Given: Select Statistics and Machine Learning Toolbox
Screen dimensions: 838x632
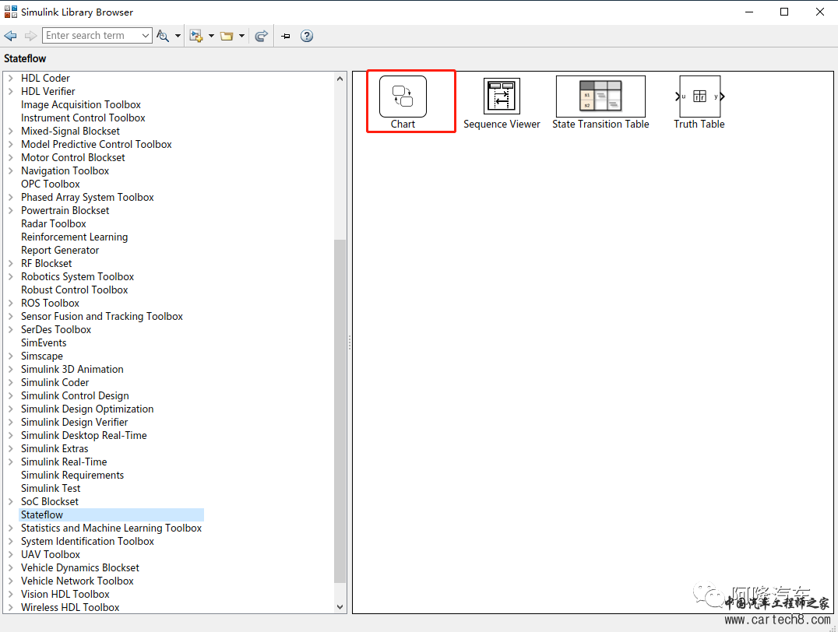Looking at the screenshot, I should (x=111, y=528).
